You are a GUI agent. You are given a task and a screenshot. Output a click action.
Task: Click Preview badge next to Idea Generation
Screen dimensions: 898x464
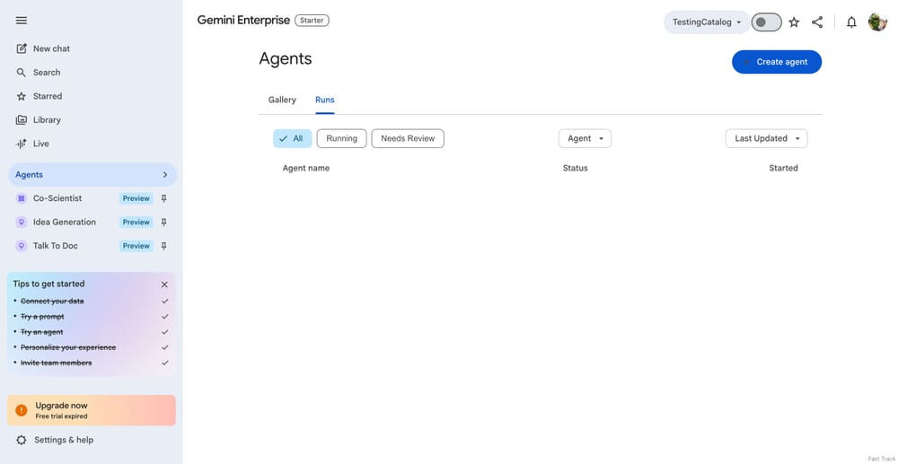tap(136, 222)
